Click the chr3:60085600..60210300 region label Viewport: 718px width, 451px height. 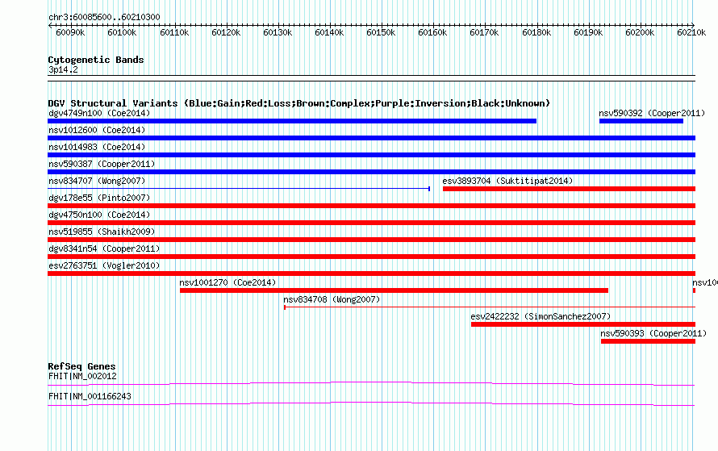104,18
